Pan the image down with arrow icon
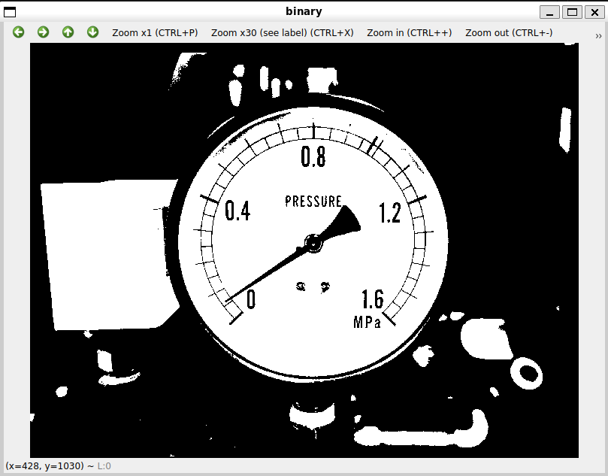This screenshot has height=476, width=608. (93, 32)
